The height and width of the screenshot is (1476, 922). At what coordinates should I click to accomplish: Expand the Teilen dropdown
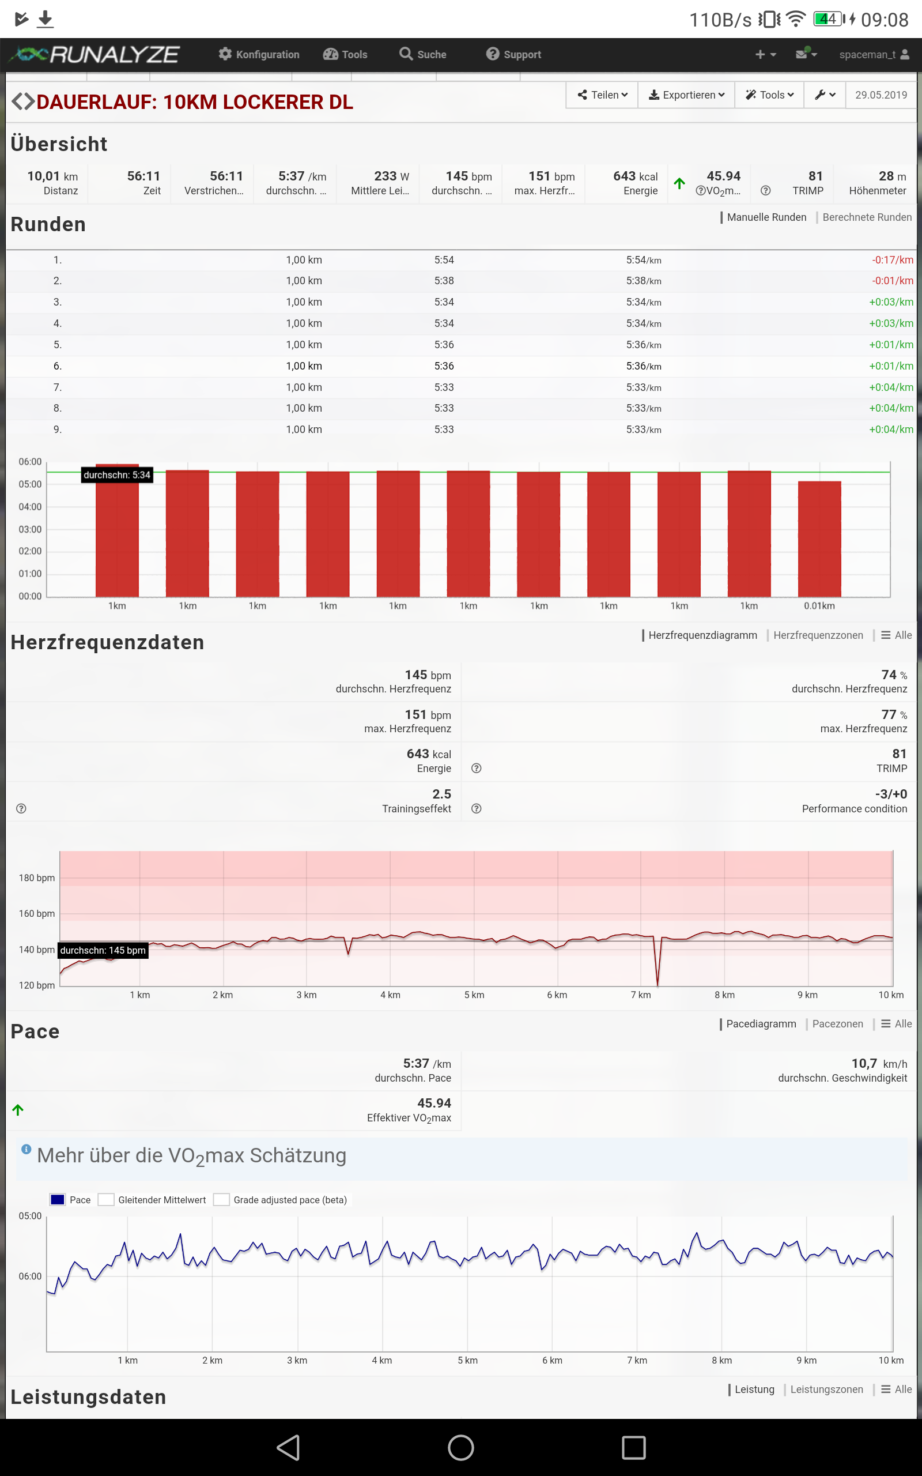[x=602, y=95]
